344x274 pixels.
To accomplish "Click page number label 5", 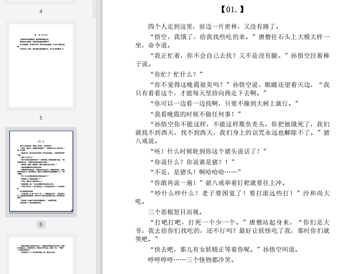I will tap(41, 118).
